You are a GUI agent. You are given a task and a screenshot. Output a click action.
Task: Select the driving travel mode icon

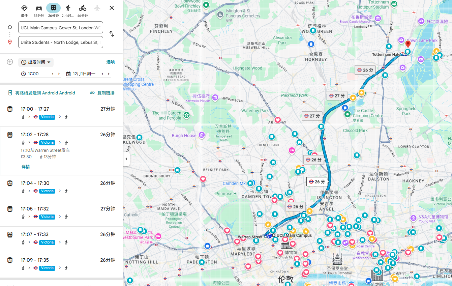tap(39, 8)
